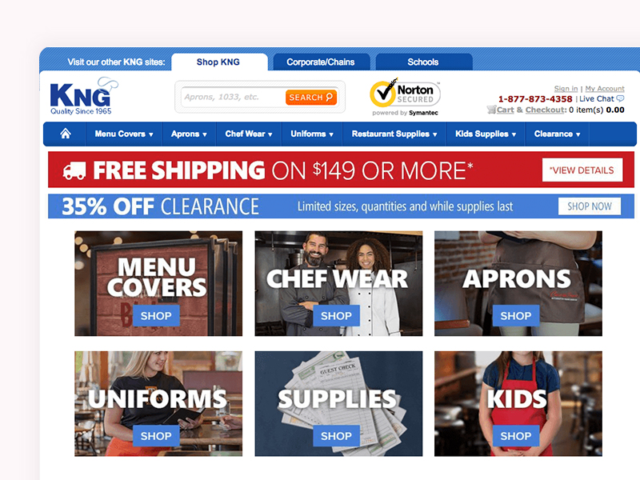Screen dimensions: 640x480
Task: Click the KNG chef hat logo
Action: click(84, 96)
